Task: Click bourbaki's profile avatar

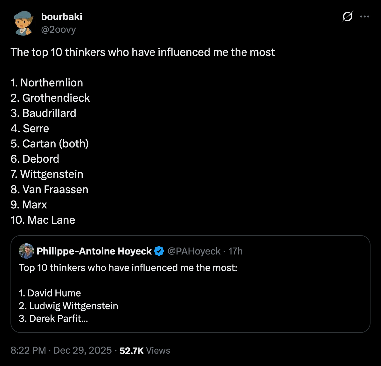Action: [x=23, y=23]
